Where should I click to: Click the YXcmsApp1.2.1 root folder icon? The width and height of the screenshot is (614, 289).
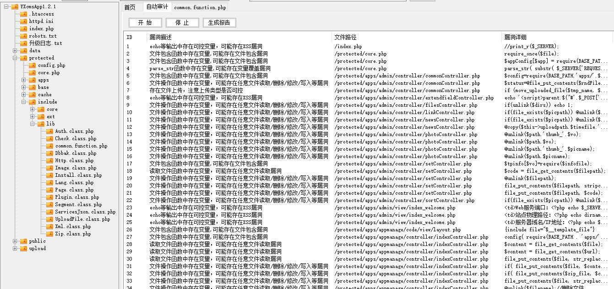(15, 7)
